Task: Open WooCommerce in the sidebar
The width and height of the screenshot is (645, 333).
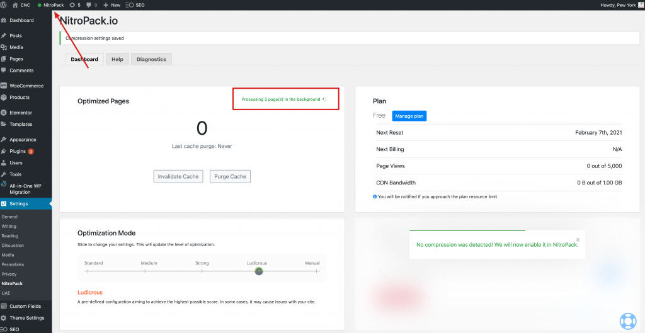Action: (x=26, y=86)
